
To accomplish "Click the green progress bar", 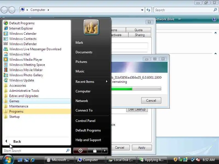I will coord(136,89).
